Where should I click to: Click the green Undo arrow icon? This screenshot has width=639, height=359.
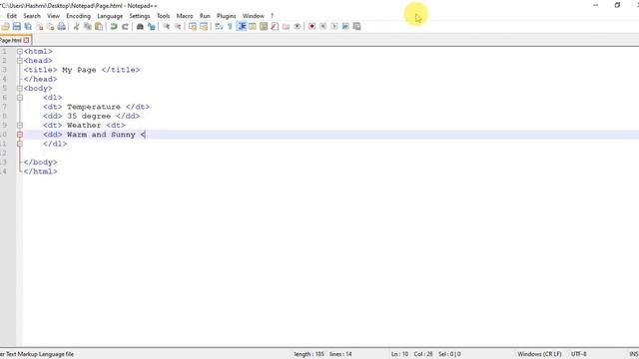click(x=114, y=27)
